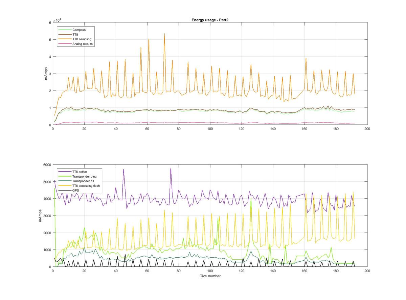Click the y-axis tick label 1000 on lower plot
This screenshot has height=300, width=406.
(47, 250)
